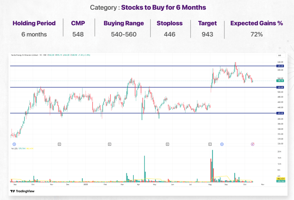Click the earnings E marker above May
Viewport: 294px width, 200px height.
pyautogui.click(x=168, y=143)
